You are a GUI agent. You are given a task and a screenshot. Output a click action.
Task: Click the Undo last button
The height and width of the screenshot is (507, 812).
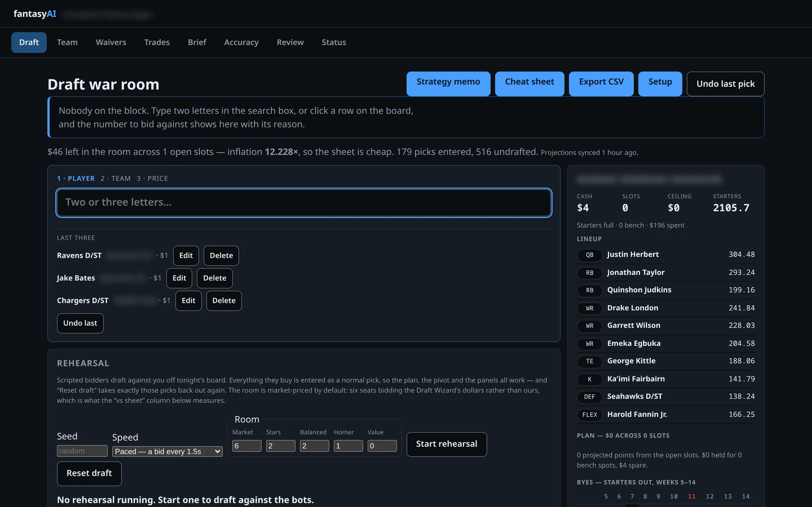(80, 323)
